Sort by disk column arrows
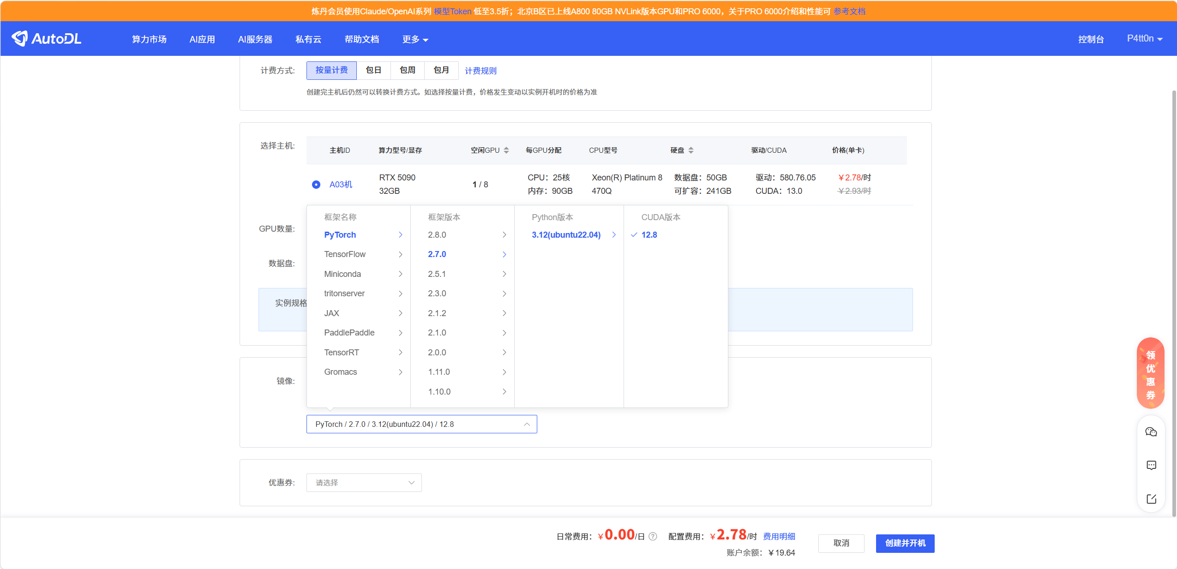Screen dimensions: 1177x569 click(x=691, y=150)
